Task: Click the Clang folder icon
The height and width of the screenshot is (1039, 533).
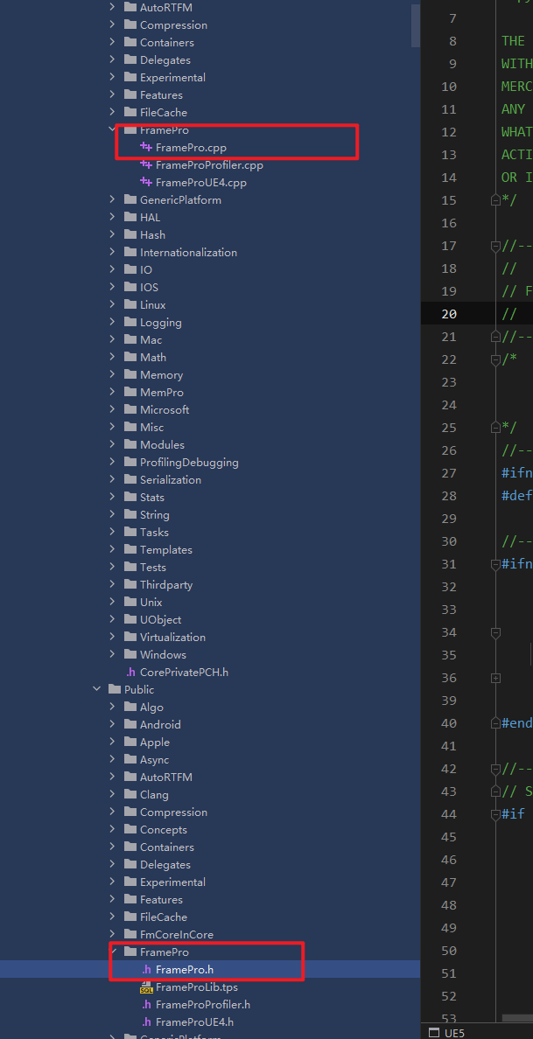Action: tap(130, 794)
